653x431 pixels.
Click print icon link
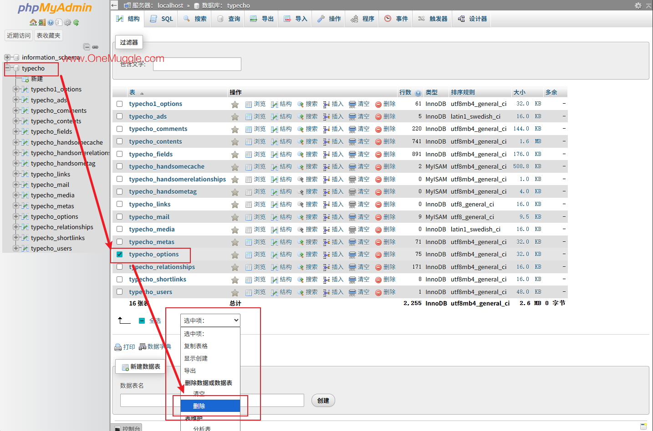125,347
